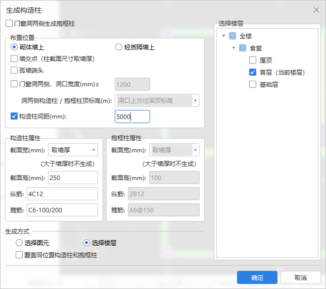Enable the "门窗洞两侧" opening width option
This screenshot has width=326, height=289.
14,84
